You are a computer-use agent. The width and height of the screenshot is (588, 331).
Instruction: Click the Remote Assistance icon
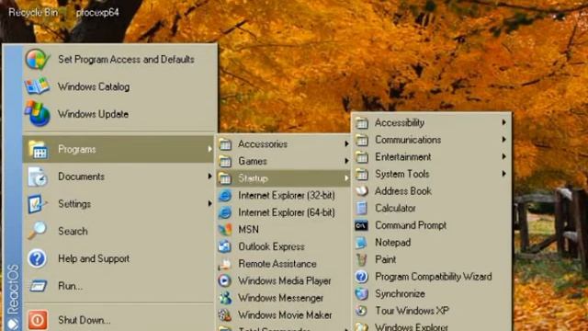225,264
